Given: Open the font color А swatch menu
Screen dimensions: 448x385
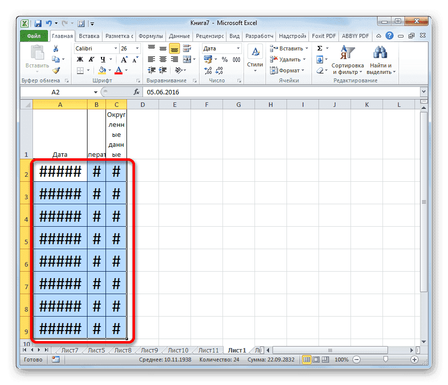Looking at the screenshot, I should tap(125, 69).
